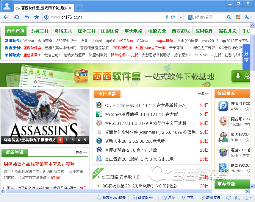Click 更多>> in 今日推荐 section

click(203, 94)
